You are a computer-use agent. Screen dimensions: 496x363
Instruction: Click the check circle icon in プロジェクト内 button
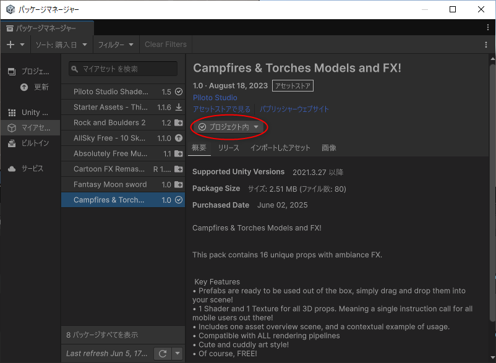tap(202, 127)
